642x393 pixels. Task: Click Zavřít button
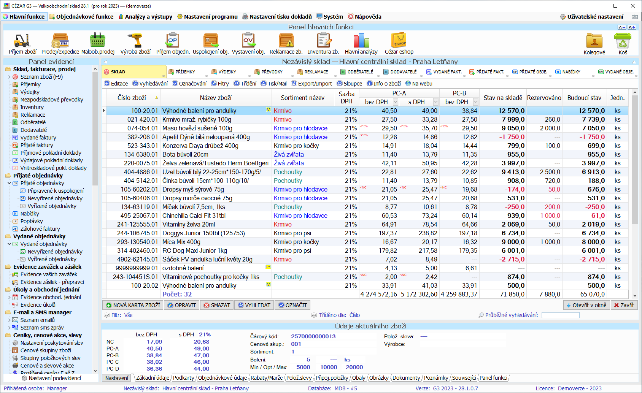point(624,305)
